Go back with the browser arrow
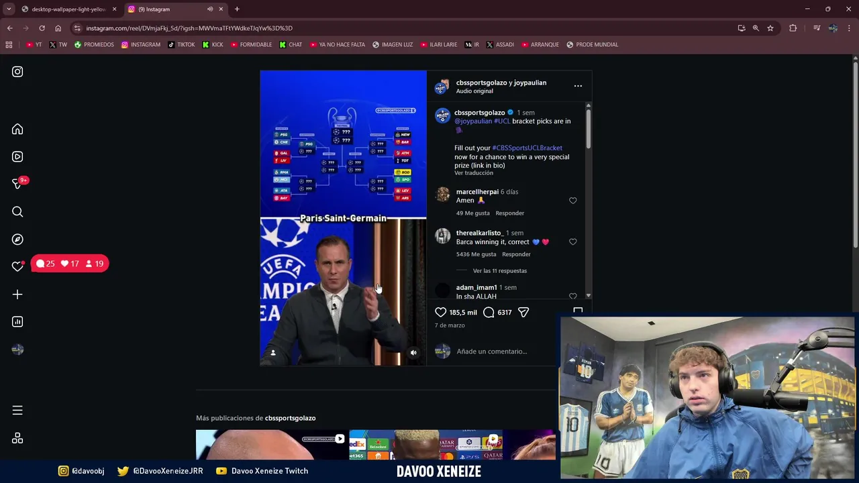The height and width of the screenshot is (483, 859). click(x=9, y=28)
